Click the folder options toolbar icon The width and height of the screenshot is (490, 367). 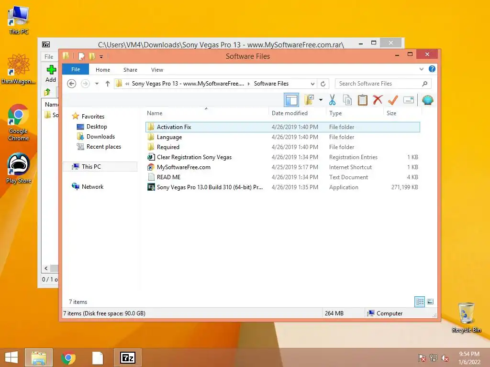click(x=309, y=100)
